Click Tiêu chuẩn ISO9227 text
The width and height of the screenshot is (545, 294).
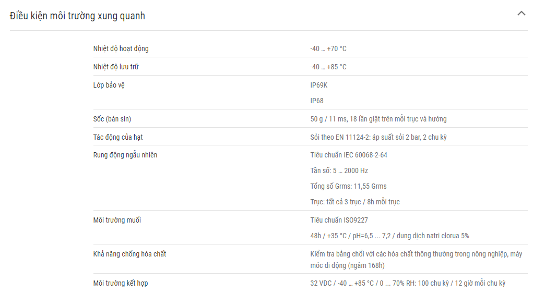coord(339,220)
